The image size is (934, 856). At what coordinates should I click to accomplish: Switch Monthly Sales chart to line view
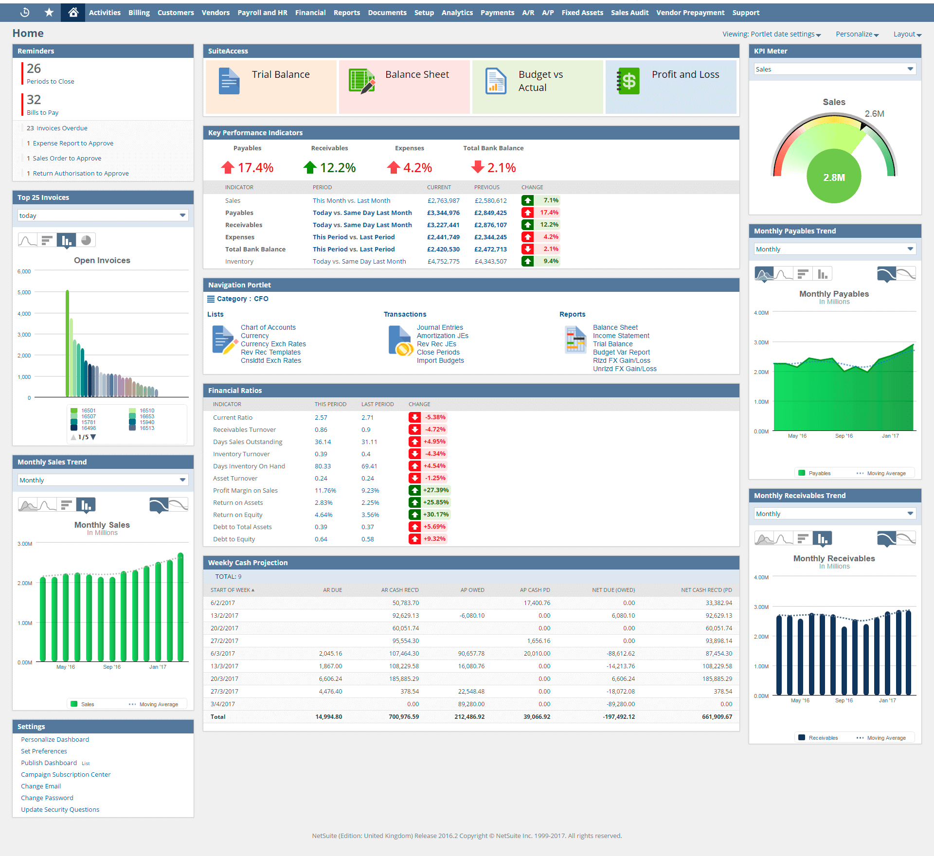click(x=47, y=505)
